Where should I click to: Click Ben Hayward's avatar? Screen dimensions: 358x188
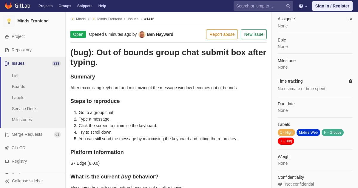click(142, 34)
